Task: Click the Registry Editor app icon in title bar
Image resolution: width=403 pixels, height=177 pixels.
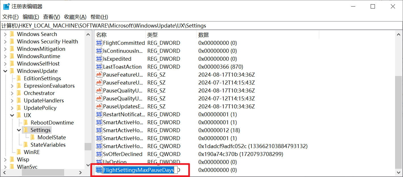Action: click(6, 6)
